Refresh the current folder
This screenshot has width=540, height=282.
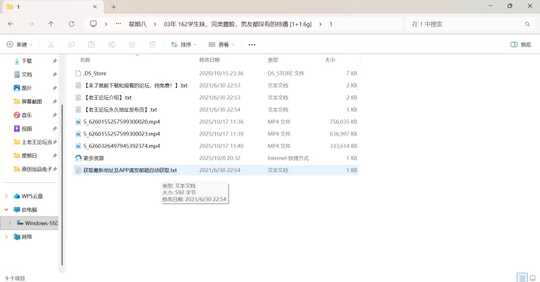pos(72,24)
